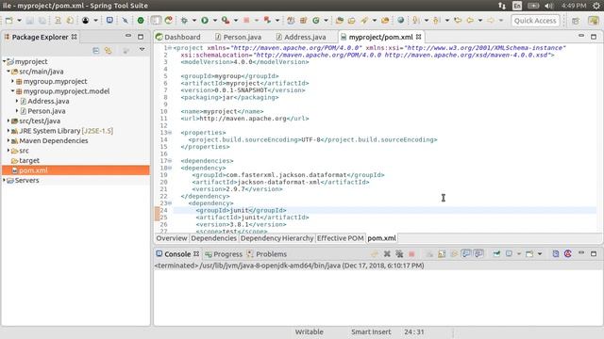This screenshot has height=339, width=604.
Task: Click the green Run button icon
Action: [x=205, y=21]
